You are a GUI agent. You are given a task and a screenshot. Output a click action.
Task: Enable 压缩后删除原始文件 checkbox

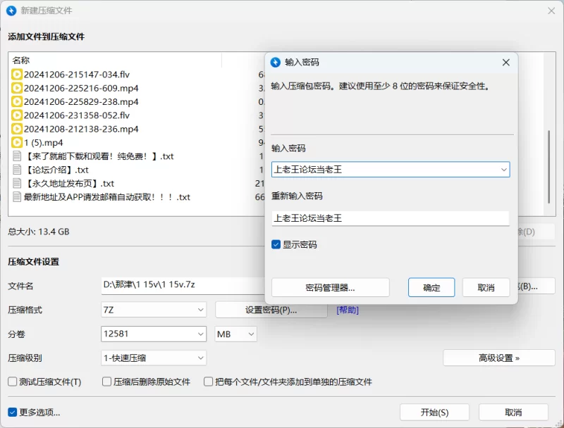tap(106, 382)
